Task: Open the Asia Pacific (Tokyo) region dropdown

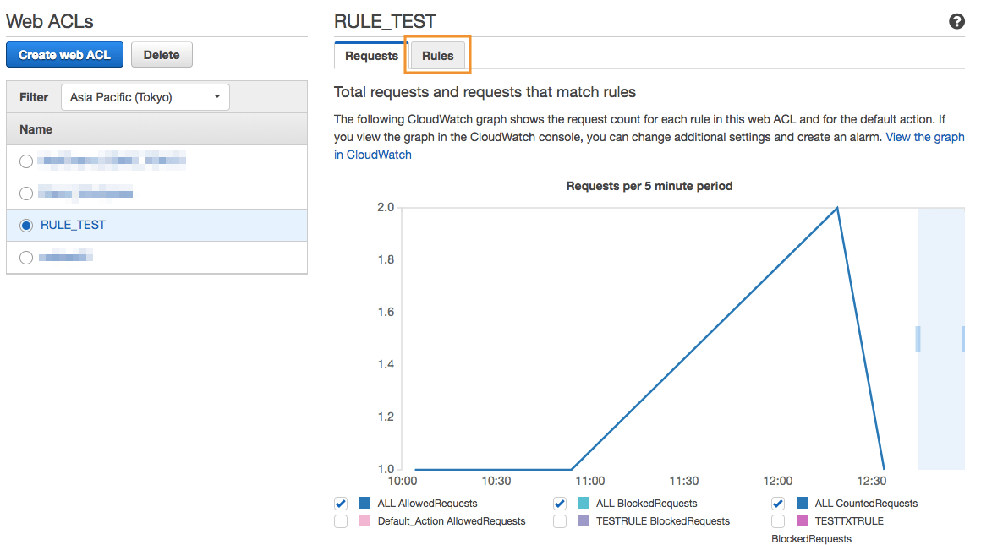Action: click(x=145, y=97)
